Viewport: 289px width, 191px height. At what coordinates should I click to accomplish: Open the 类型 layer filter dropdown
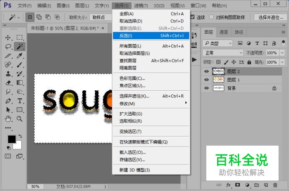218,43
